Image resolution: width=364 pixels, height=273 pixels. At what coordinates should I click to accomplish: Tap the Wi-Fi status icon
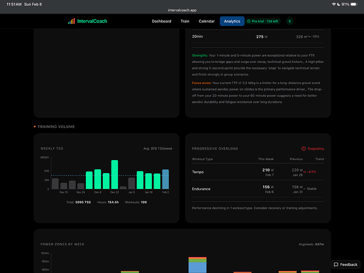click(x=334, y=4)
